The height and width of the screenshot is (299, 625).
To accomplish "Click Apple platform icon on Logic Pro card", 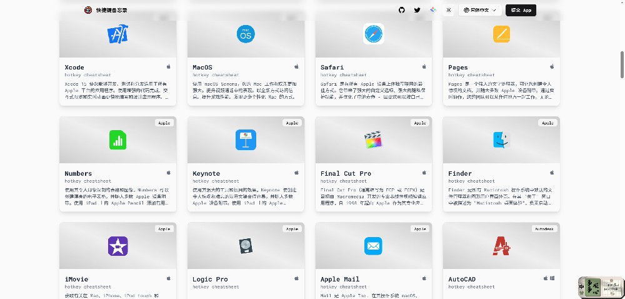I will click(296, 278).
